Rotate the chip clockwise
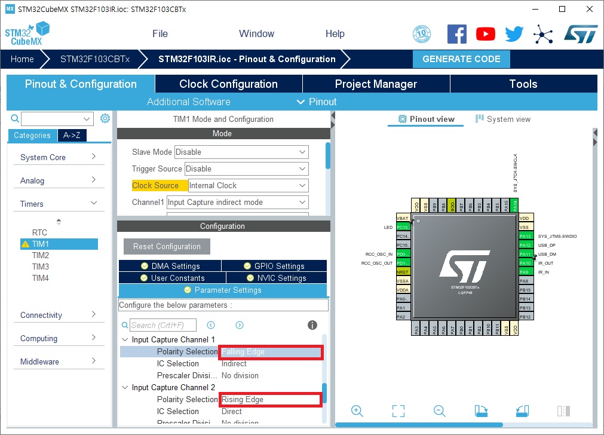This screenshot has height=435, width=604. (x=481, y=411)
